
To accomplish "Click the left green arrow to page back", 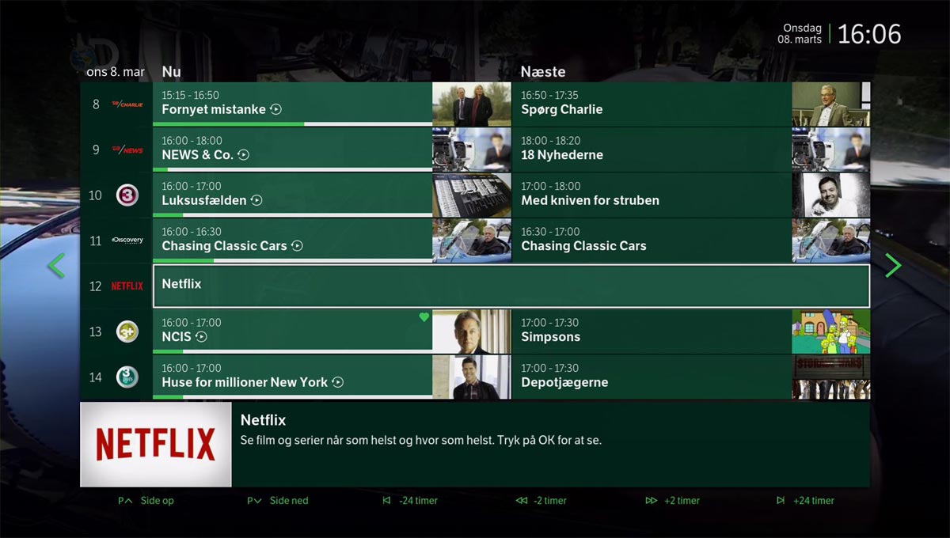I will [55, 265].
